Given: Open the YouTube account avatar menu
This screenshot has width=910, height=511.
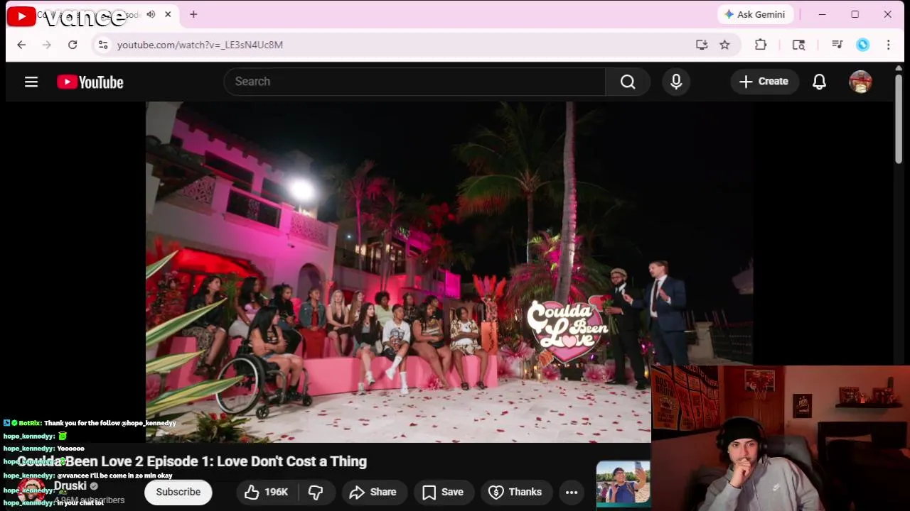Looking at the screenshot, I should [860, 82].
